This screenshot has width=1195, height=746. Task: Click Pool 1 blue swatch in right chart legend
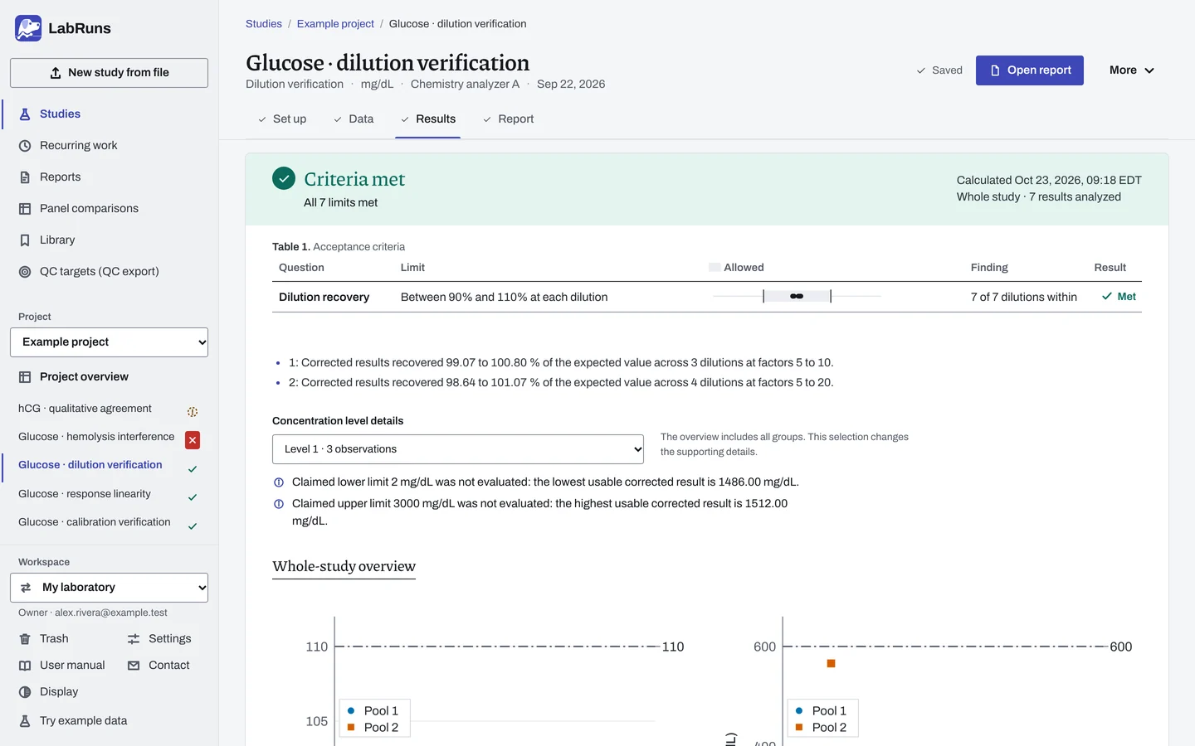coord(799,710)
